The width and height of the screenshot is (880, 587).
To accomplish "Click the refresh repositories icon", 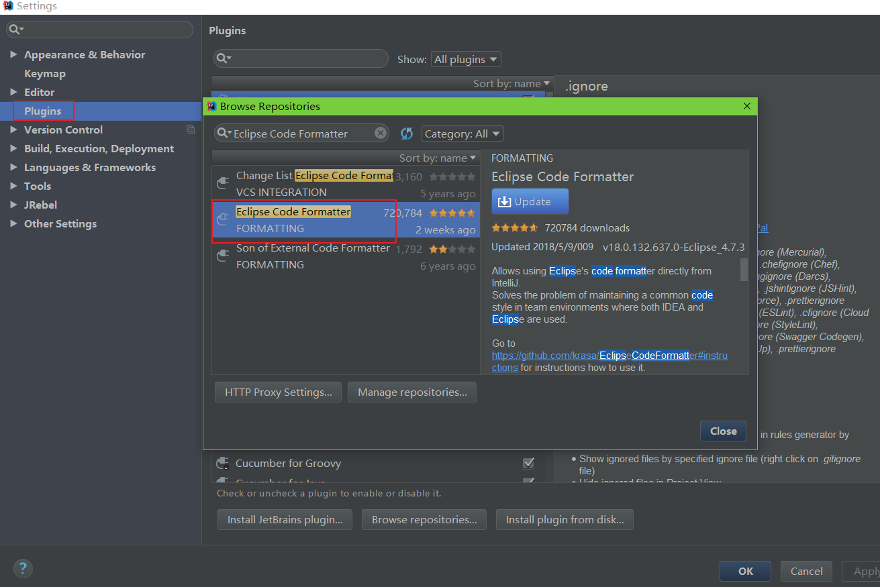I will pos(406,134).
